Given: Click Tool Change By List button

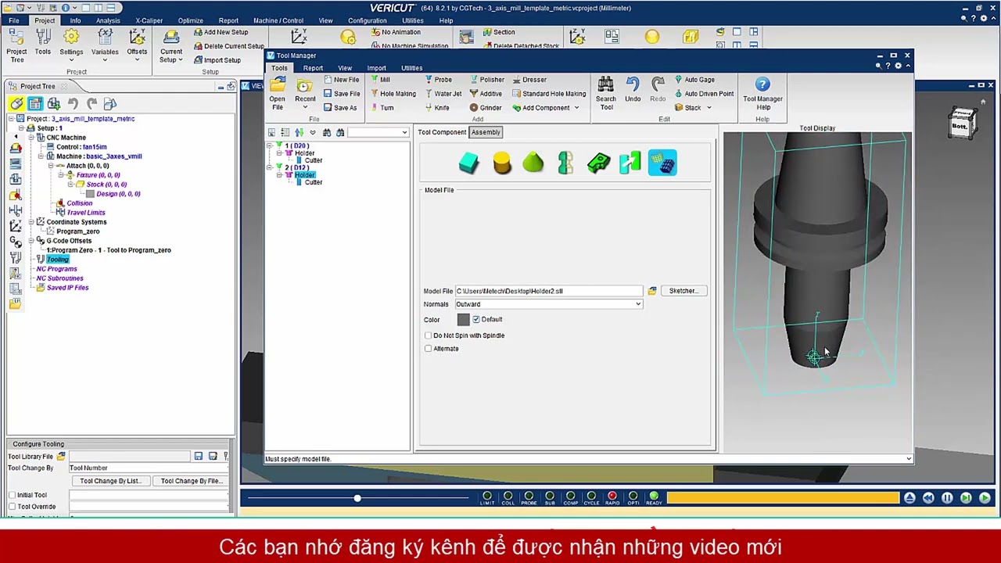Looking at the screenshot, I should pos(110,481).
